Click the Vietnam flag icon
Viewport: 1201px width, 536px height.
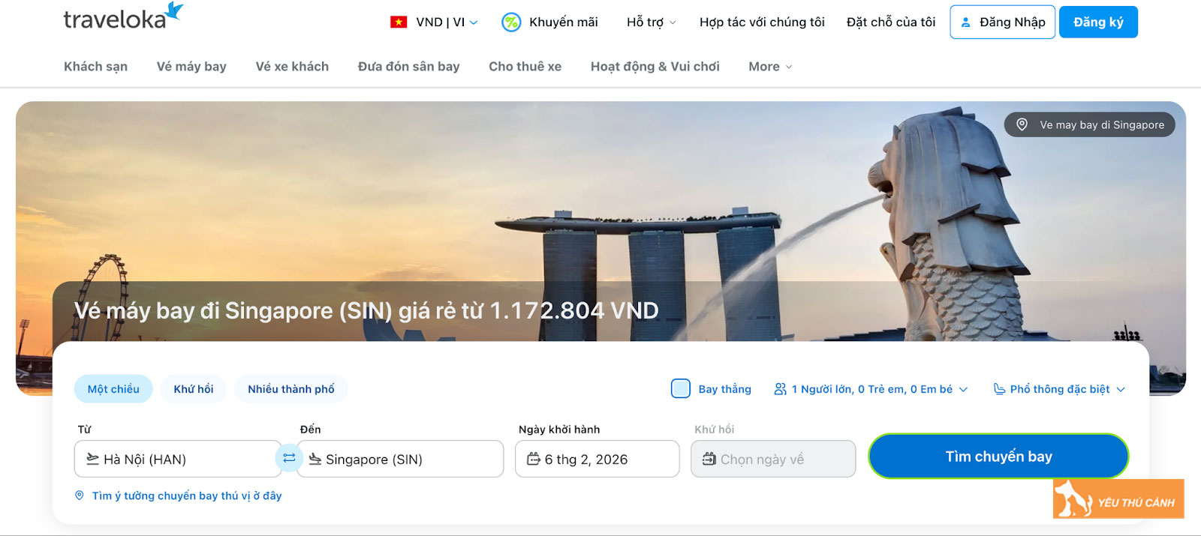click(x=399, y=22)
